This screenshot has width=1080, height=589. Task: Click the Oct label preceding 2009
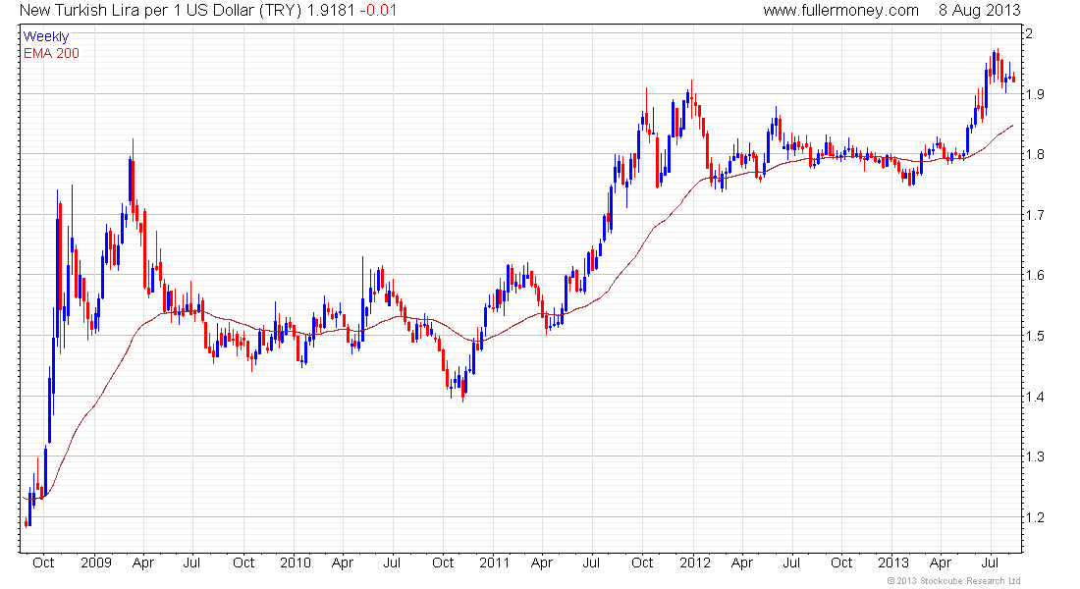tap(43, 562)
